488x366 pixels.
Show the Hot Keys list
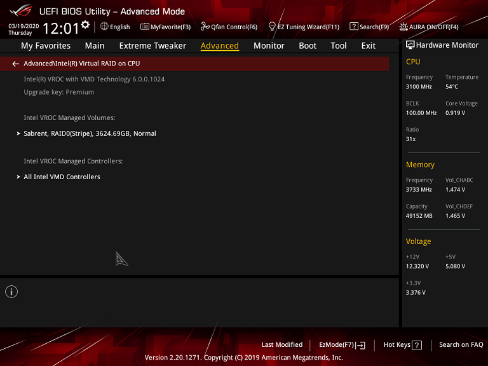[396, 345]
